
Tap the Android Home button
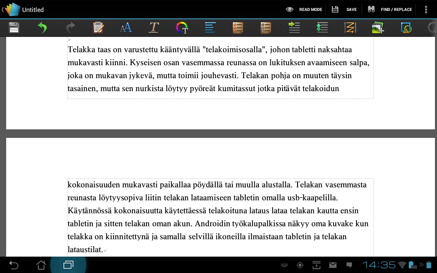tap(41, 265)
